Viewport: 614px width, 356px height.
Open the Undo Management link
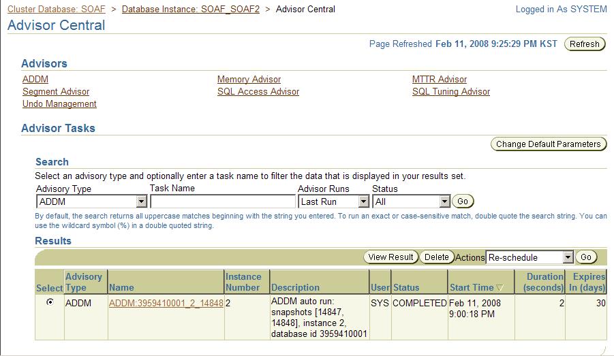click(59, 103)
